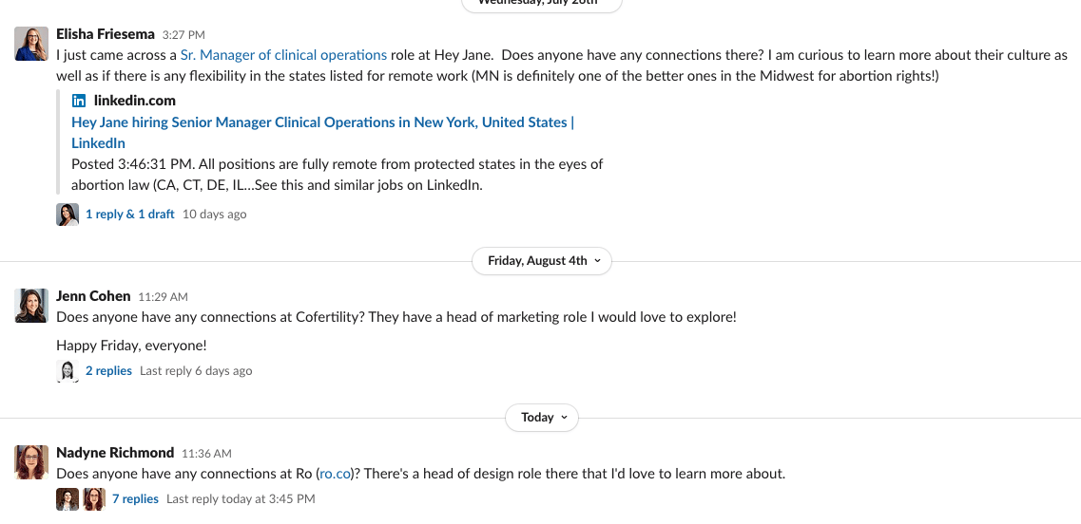This screenshot has height=524, width=1081.
Task: Click Elisha Friesema's profile avatar
Action: [x=31, y=44]
